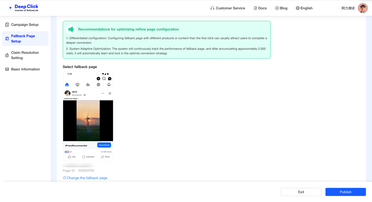Click the Claim Resolution Setting icon

point(7,55)
